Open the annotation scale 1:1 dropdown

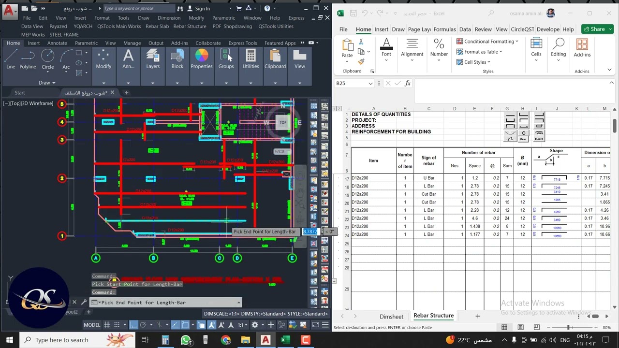click(x=243, y=325)
